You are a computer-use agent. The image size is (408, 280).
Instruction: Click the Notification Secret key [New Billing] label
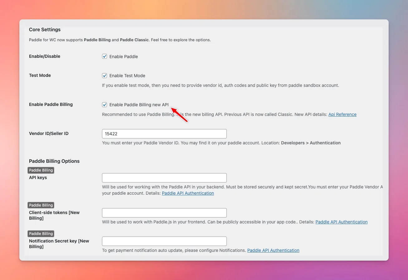(x=59, y=244)
